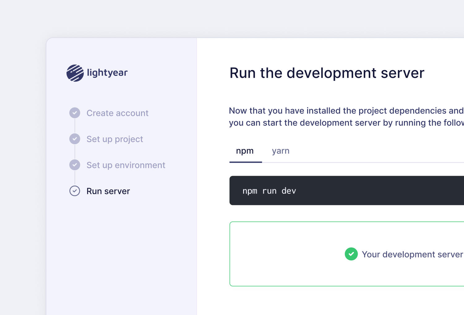Click the active npm tab underline
Image resolution: width=464 pixels, height=315 pixels.
pyautogui.click(x=245, y=162)
